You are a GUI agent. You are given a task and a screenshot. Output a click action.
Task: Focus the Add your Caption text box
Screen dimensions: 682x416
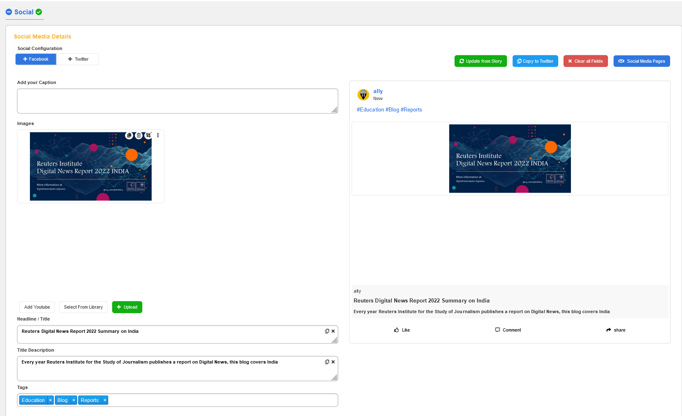click(x=177, y=101)
